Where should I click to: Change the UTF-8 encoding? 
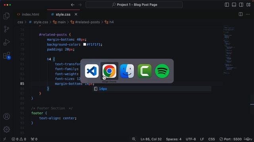(x=190, y=139)
